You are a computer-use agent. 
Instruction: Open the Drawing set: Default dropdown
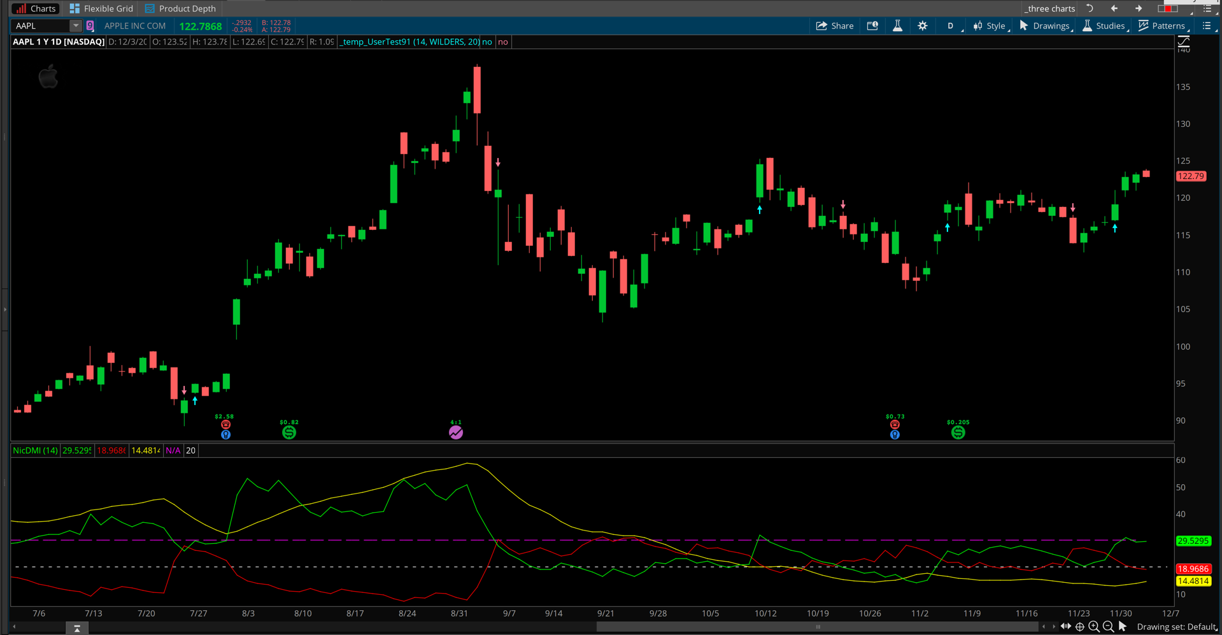1177,627
